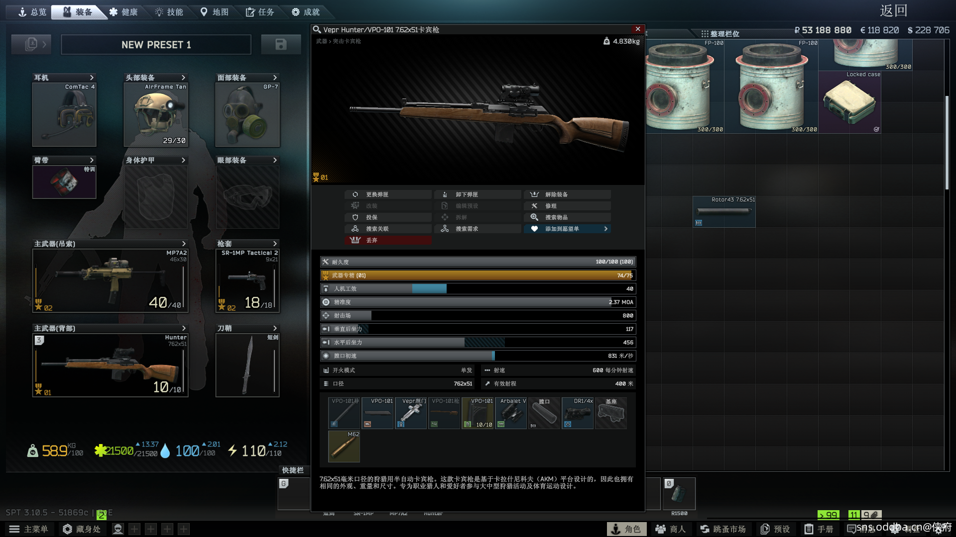Click the VPO-101 magazine 10/10 mod slot
The image size is (956, 537).
(x=478, y=413)
